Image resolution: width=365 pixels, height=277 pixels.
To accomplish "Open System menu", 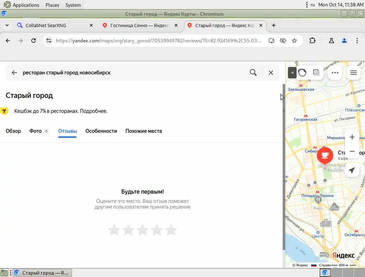I will pos(73,5).
